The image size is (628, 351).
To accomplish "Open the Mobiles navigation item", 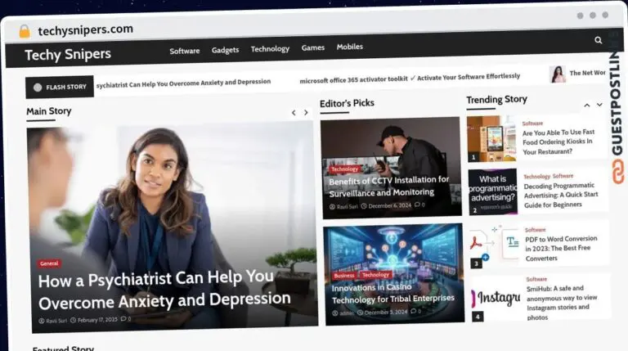I will [350, 47].
